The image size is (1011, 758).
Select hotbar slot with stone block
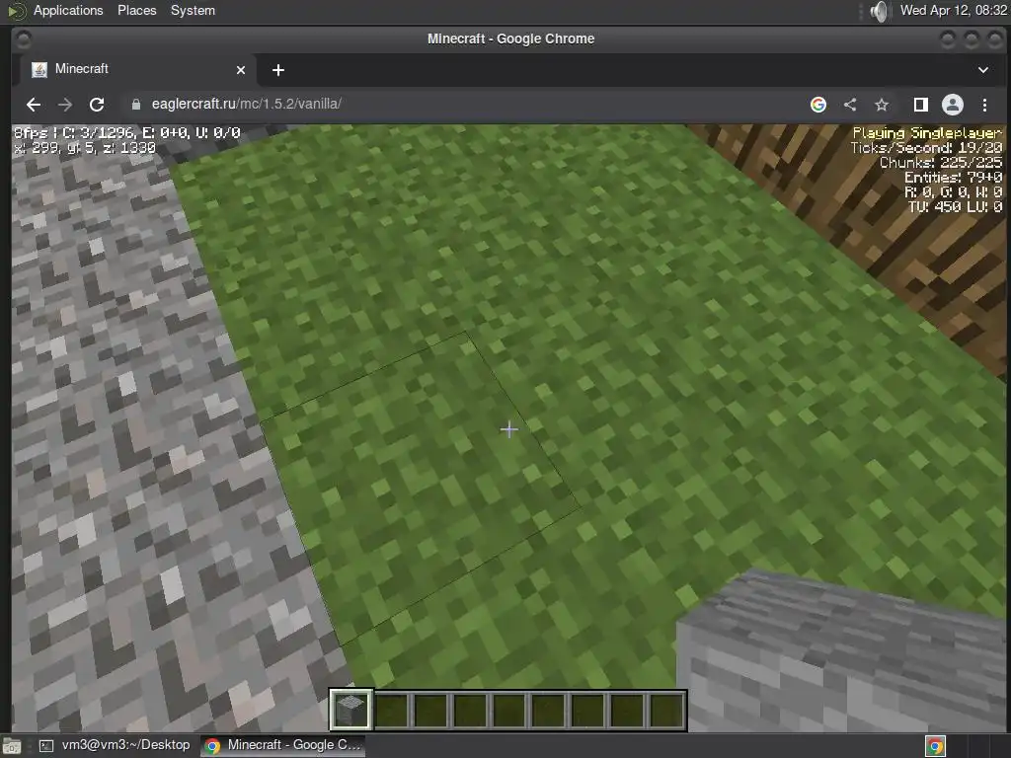click(351, 710)
